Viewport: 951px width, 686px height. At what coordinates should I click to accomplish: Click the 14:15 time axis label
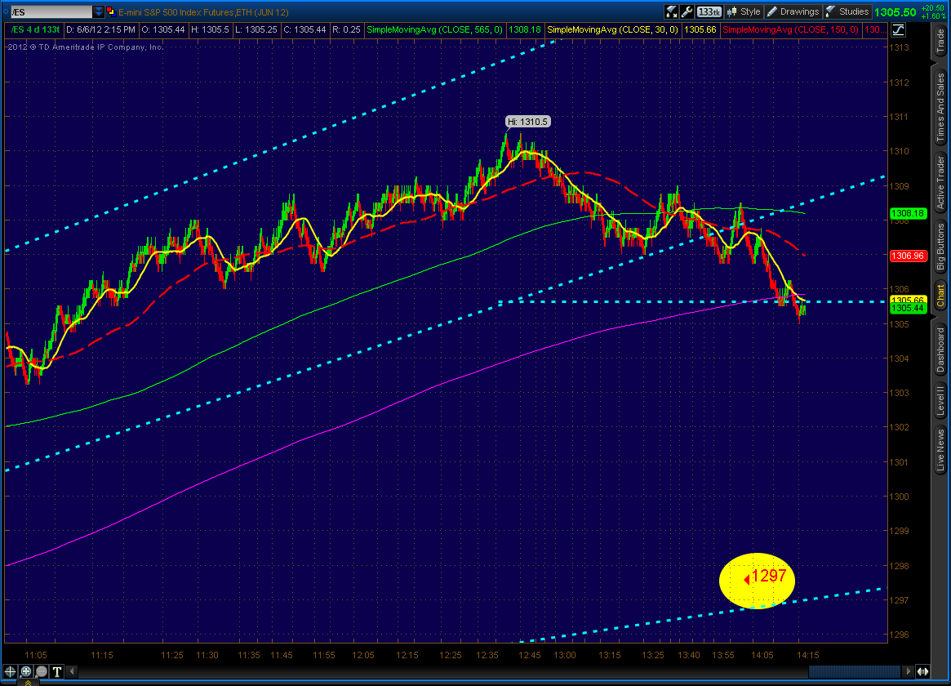click(x=808, y=655)
